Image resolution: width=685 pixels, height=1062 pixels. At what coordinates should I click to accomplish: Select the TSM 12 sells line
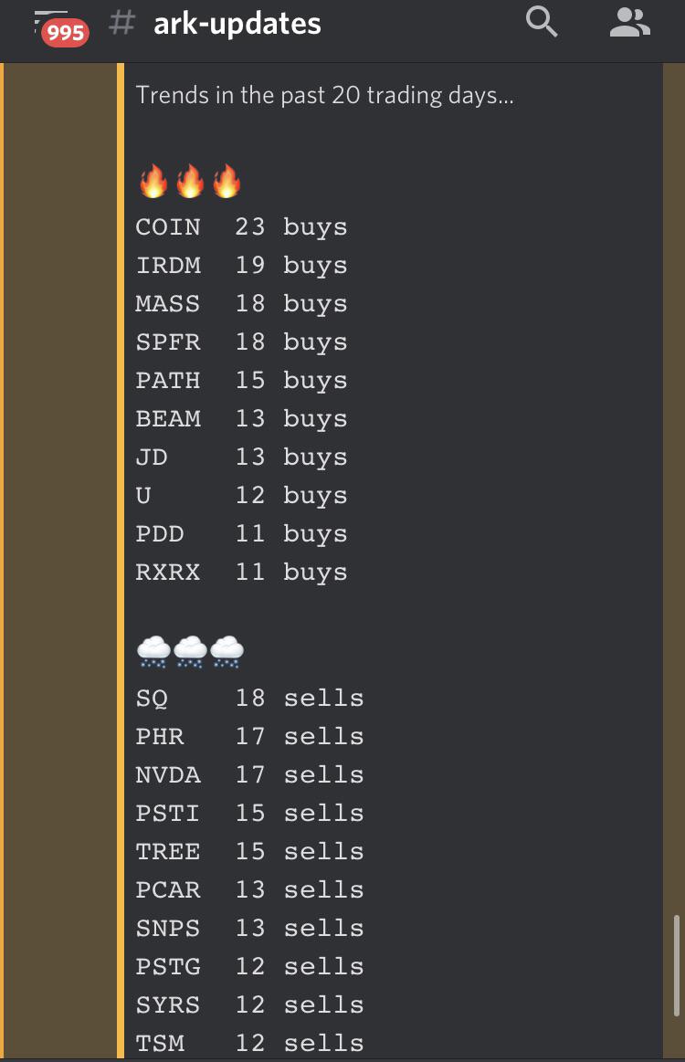(249, 1043)
